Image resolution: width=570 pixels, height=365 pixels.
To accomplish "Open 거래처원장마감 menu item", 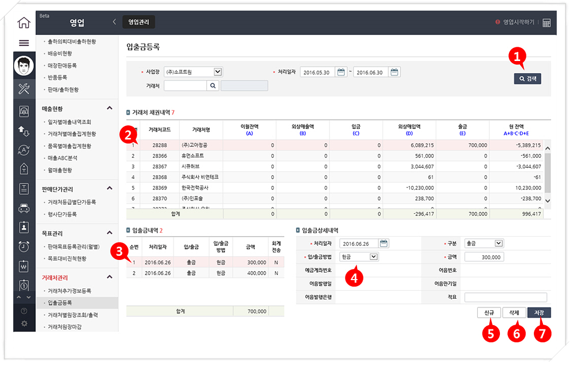I will point(65,327).
